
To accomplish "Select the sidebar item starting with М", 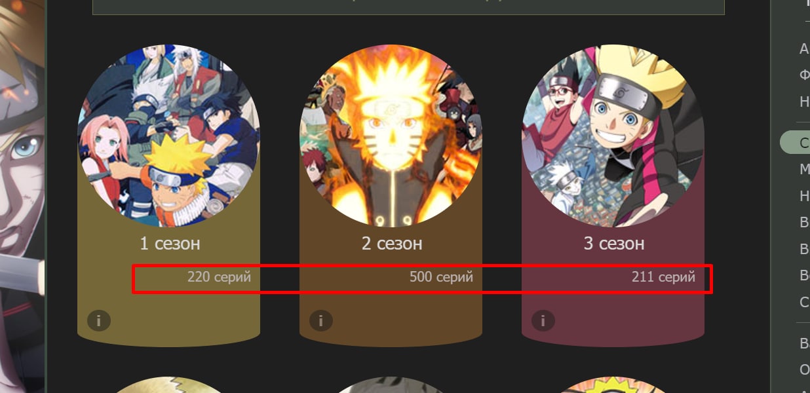I will coord(804,169).
